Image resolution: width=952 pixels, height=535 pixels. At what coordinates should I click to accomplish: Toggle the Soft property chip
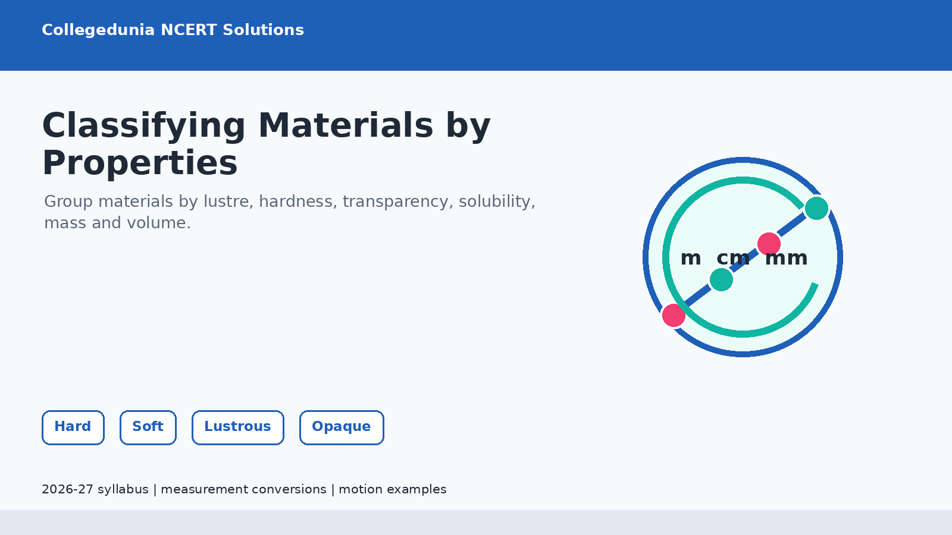pos(148,427)
